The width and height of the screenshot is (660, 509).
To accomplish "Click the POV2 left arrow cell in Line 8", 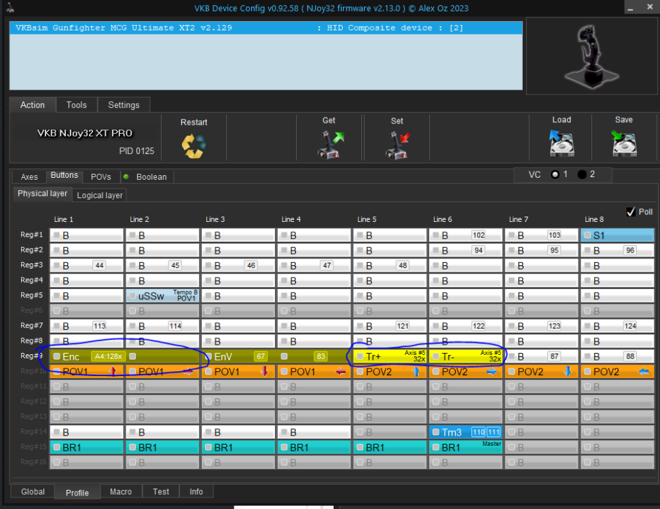I will pyautogui.click(x=617, y=371).
